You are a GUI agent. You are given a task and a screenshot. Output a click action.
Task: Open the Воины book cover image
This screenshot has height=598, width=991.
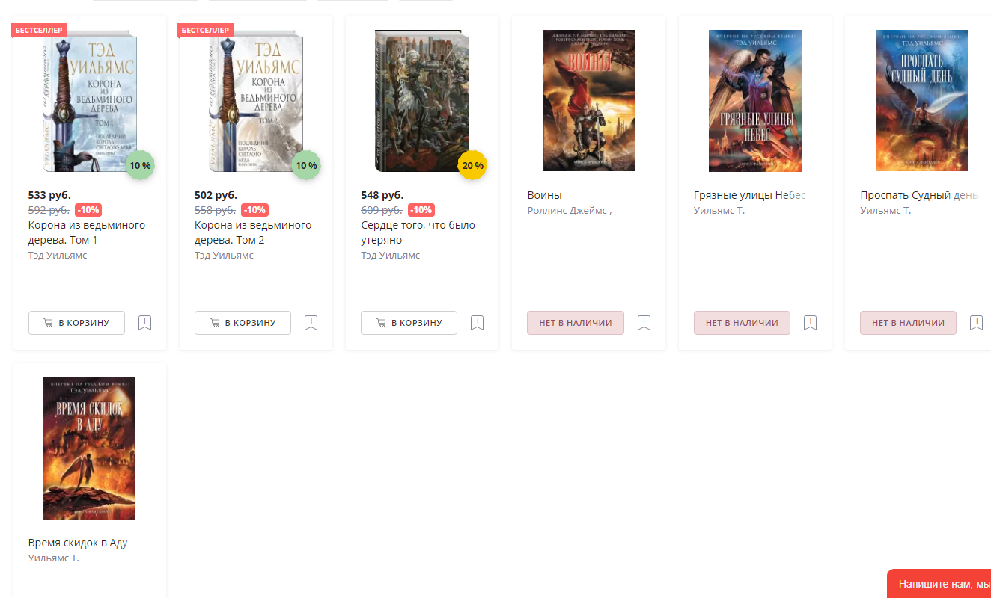[x=589, y=101]
